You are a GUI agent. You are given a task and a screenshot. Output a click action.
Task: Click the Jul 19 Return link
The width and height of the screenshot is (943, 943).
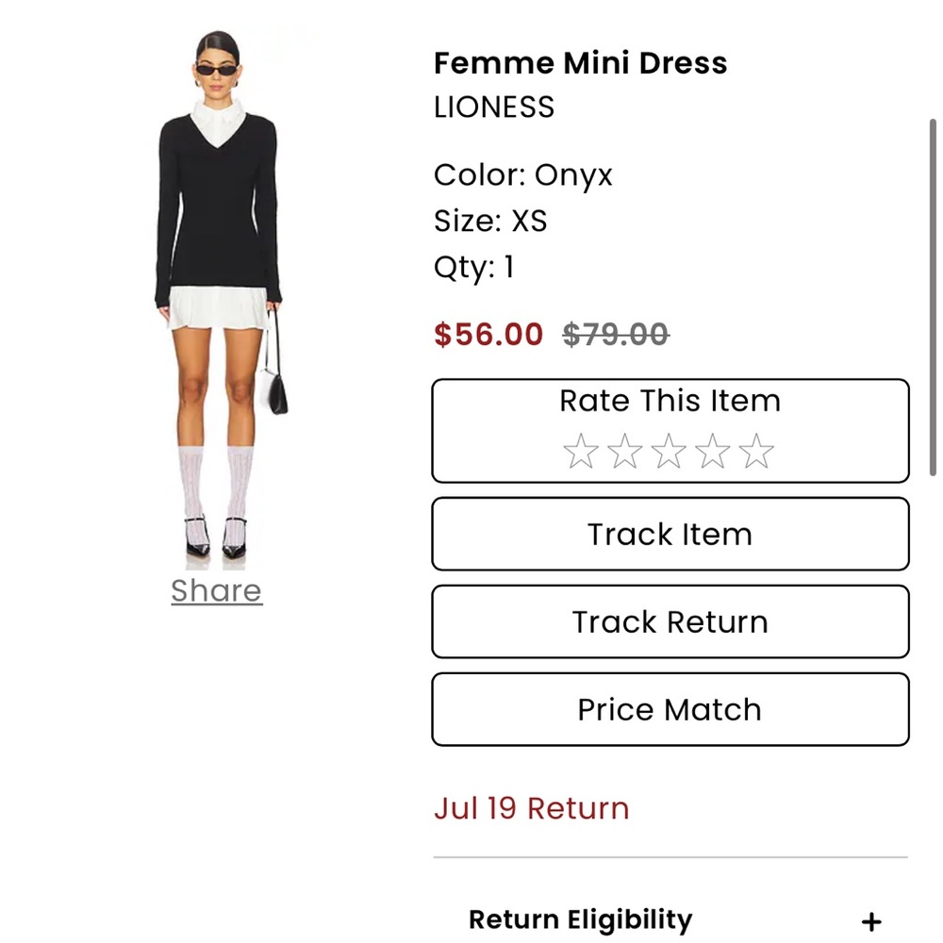[530, 808]
